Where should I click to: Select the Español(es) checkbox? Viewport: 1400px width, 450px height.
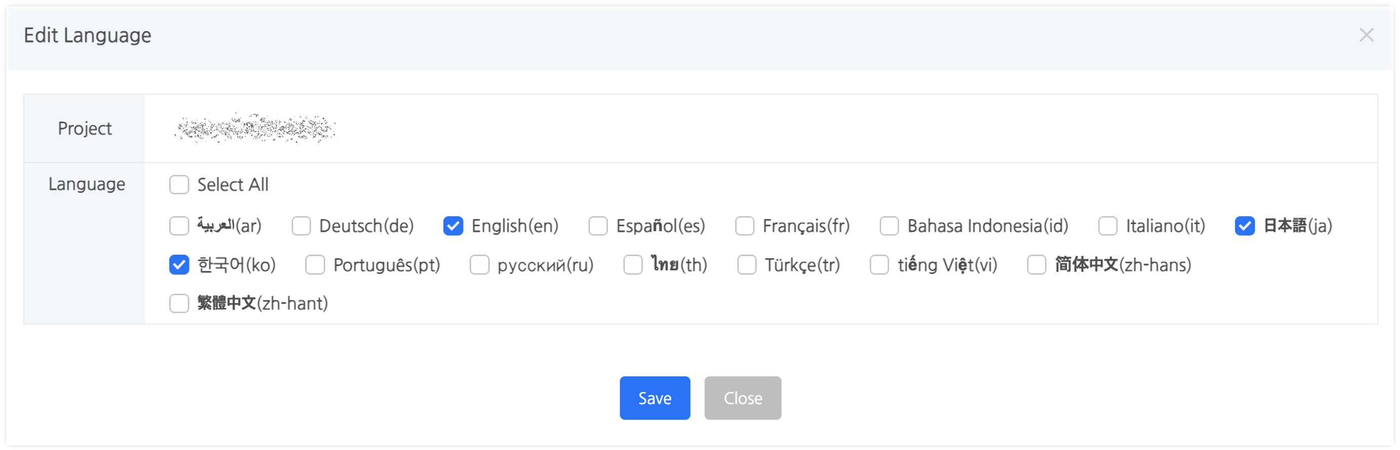point(598,226)
